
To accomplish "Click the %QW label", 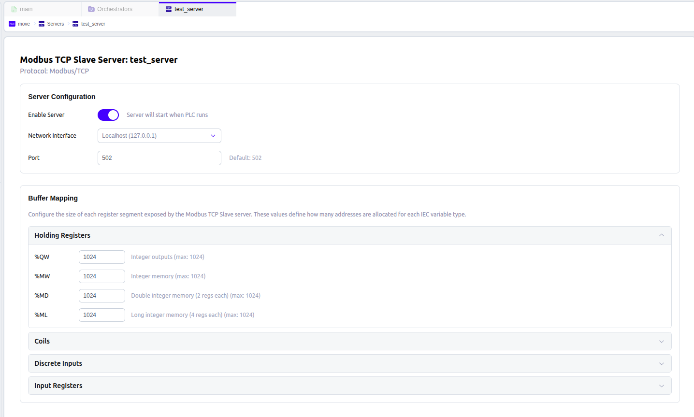I will click(x=42, y=257).
